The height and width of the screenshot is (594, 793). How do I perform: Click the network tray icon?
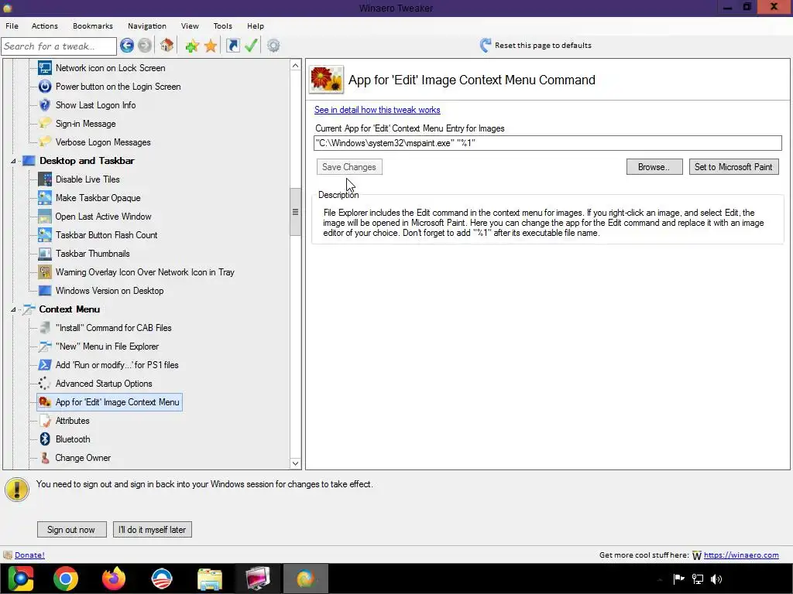pos(698,579)
